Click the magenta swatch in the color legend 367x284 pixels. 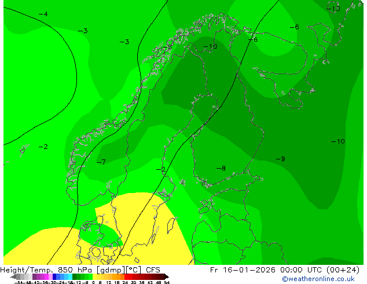(46, 276)
